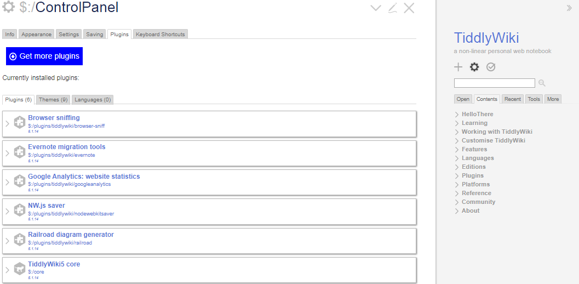This screenshot has width=579, height=284.
Task: Click the save wiki checkmark icon
Action: pos(491,67)
